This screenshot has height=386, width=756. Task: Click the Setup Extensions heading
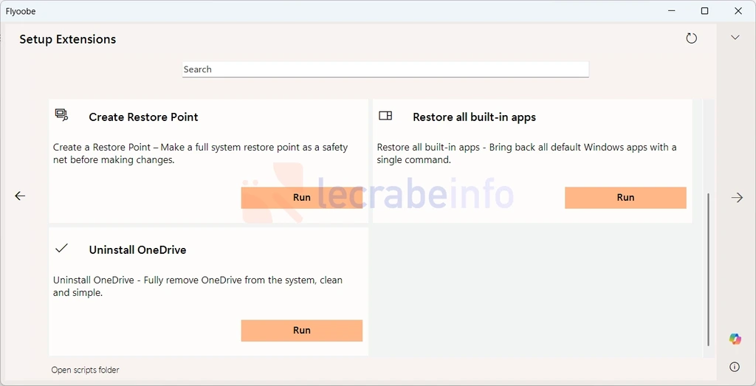(67, 39)
